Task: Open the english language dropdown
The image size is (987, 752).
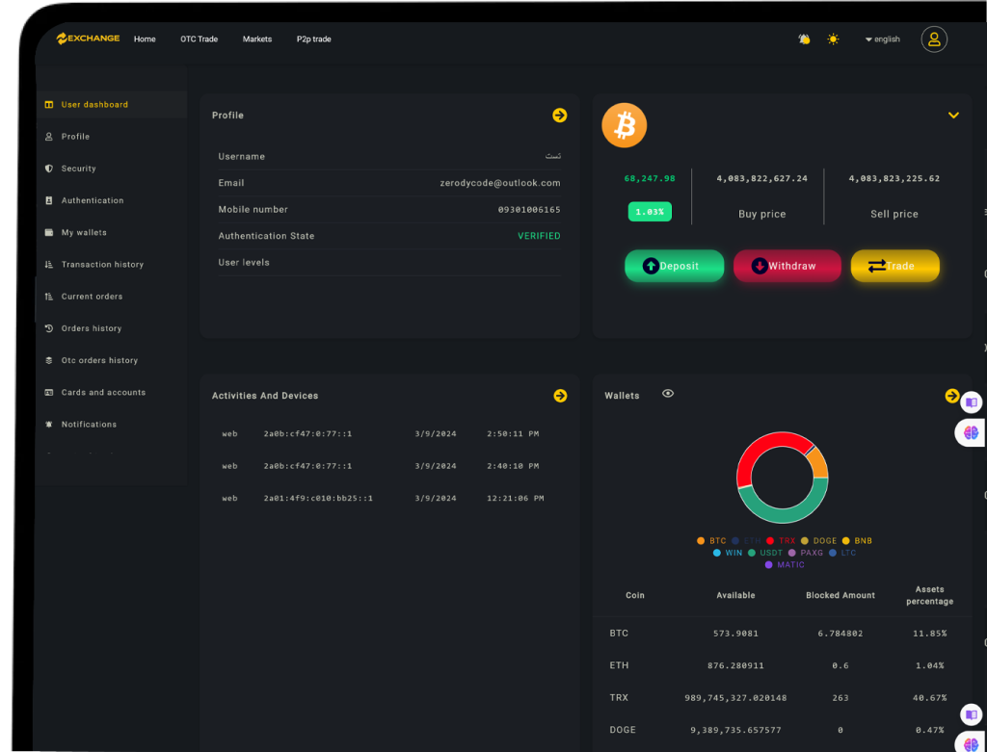Action: 882,39
